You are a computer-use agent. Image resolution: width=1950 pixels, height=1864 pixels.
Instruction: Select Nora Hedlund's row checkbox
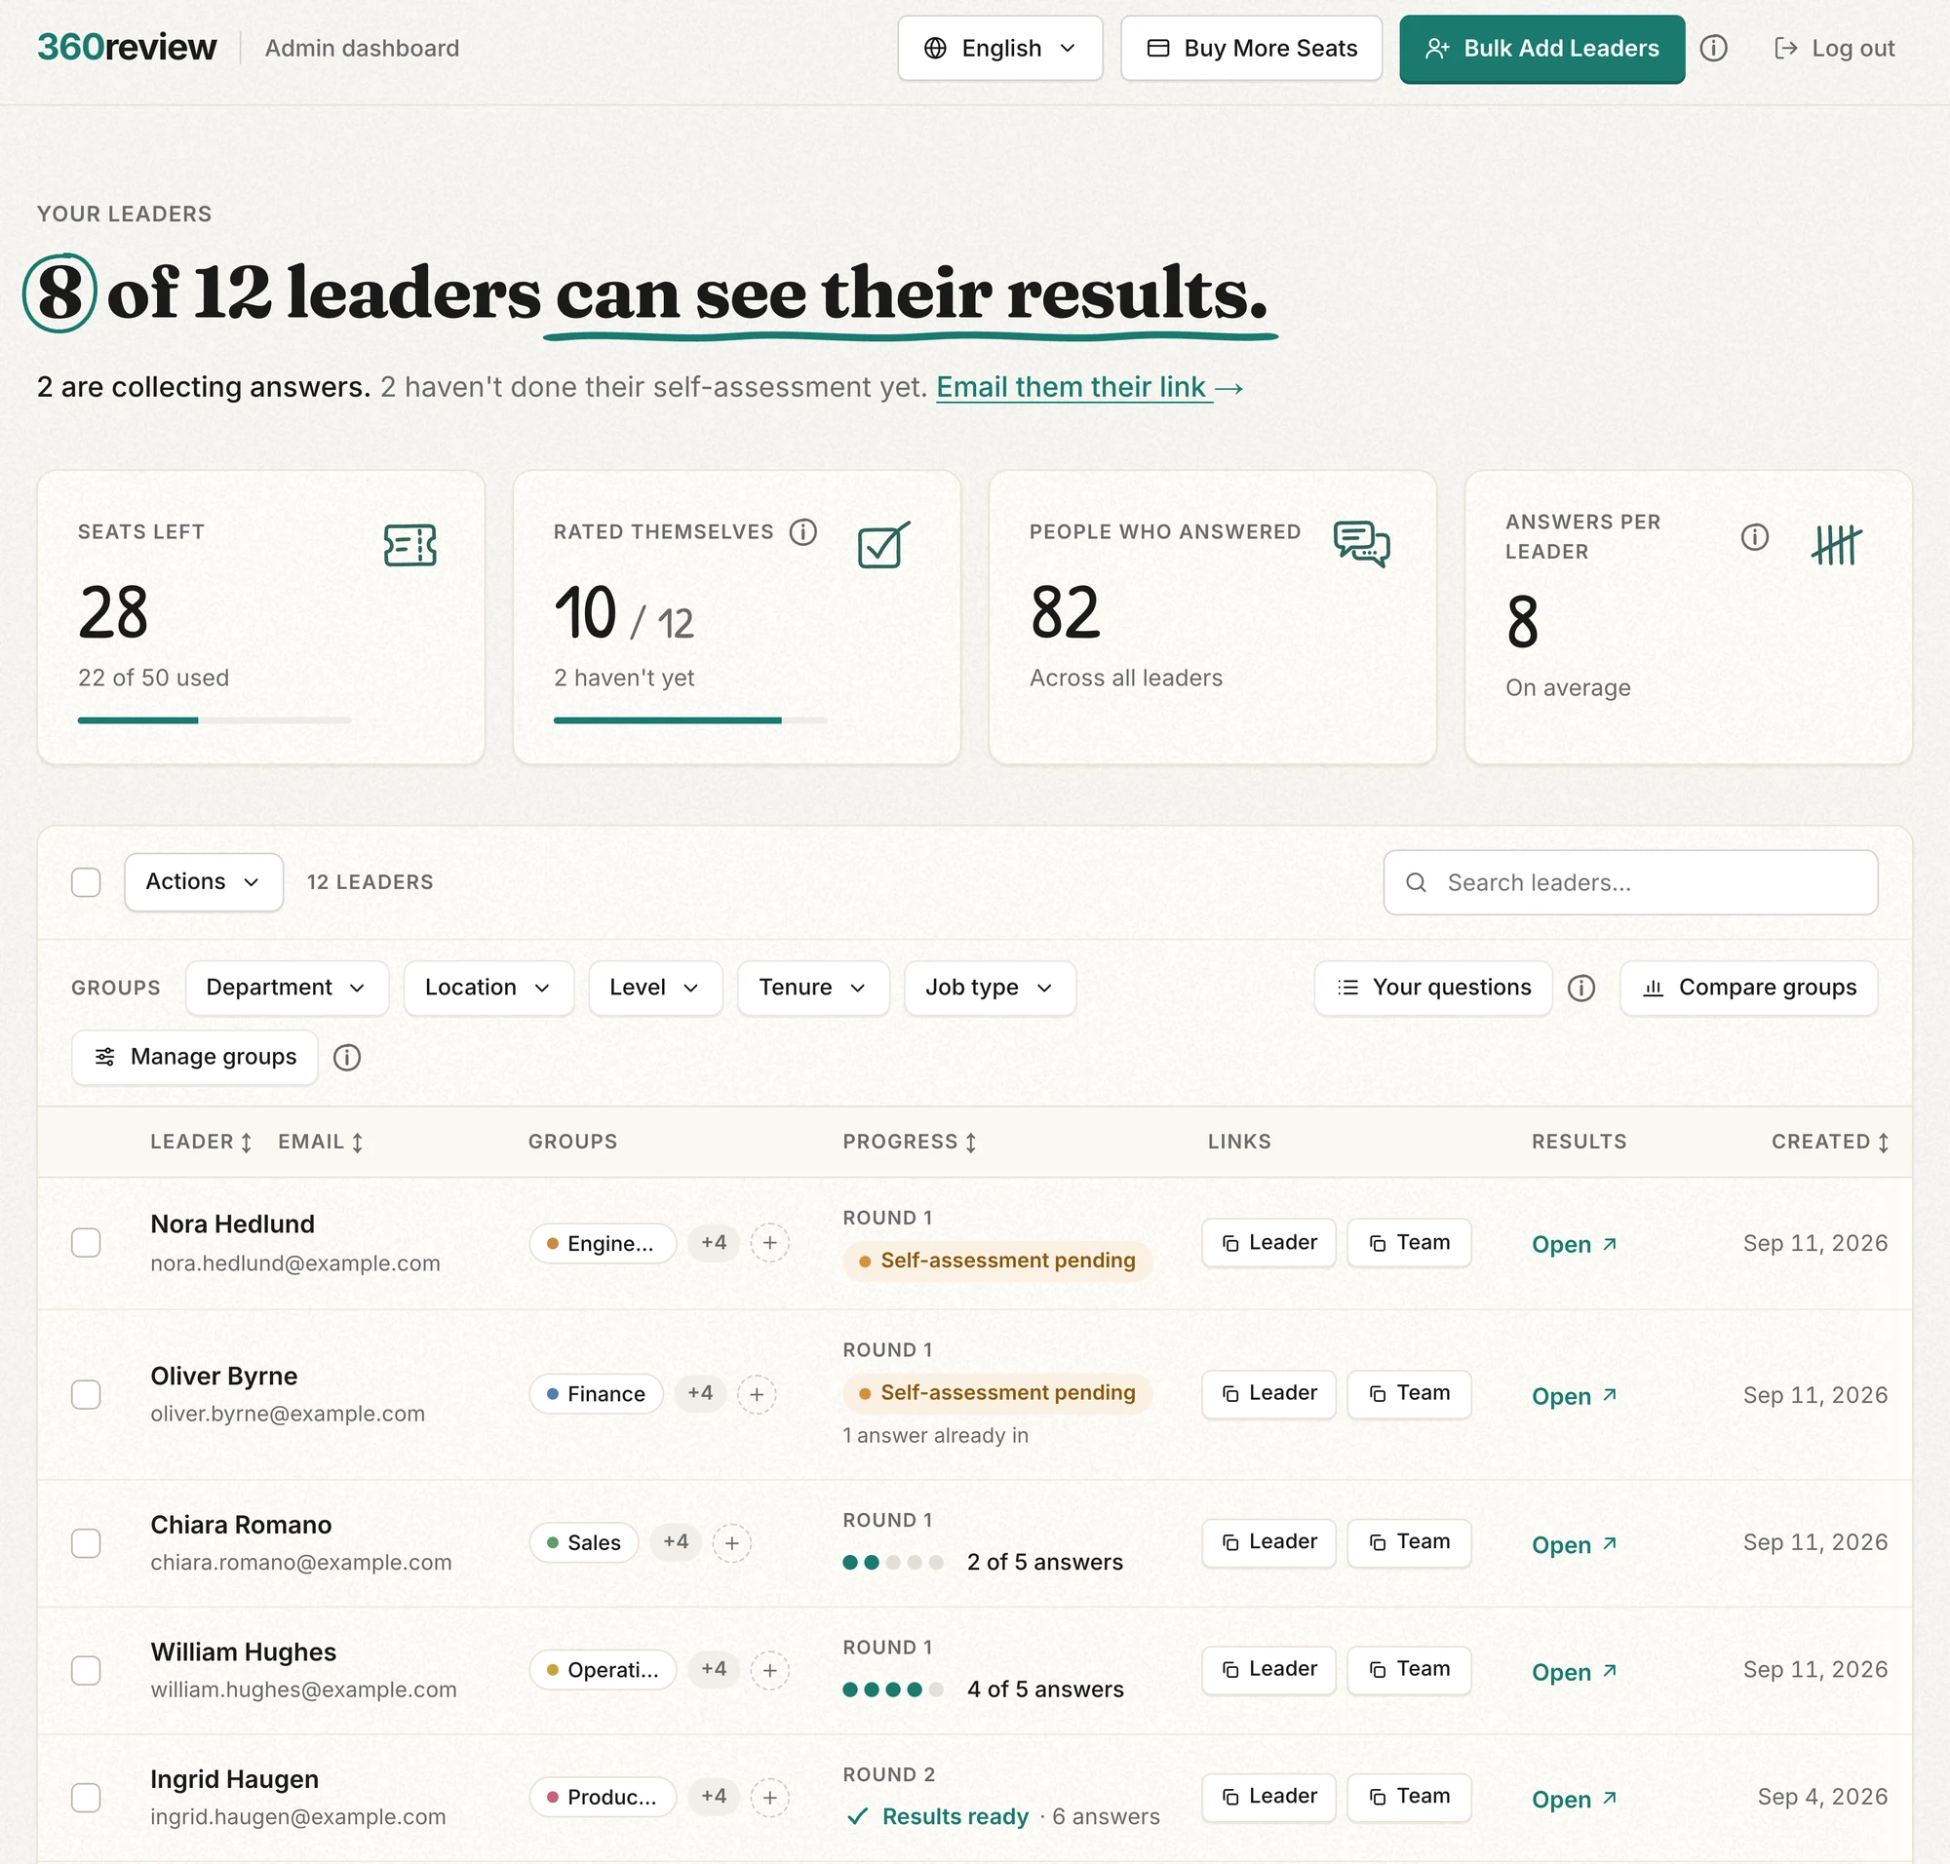tap(87, 1243)
